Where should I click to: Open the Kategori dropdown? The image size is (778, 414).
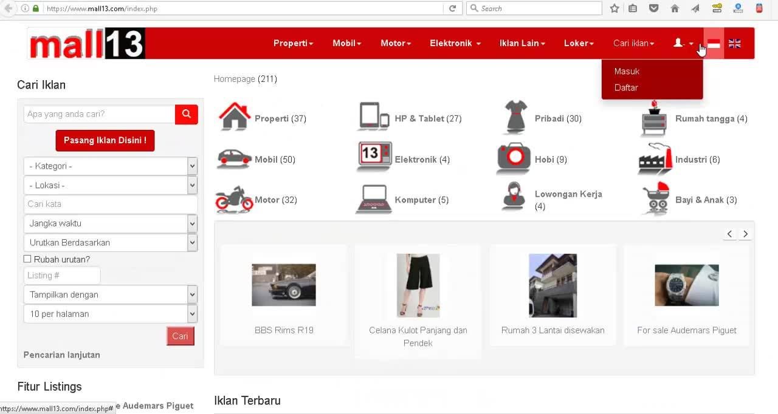pos(111,166)
